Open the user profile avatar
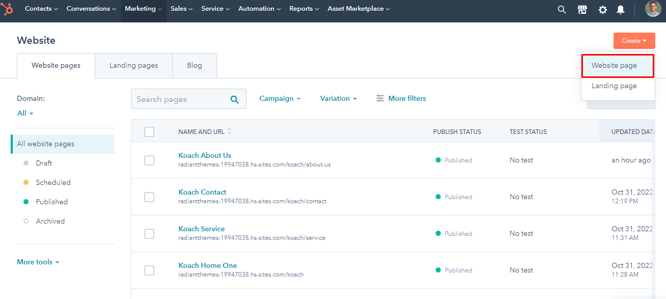 653,9
